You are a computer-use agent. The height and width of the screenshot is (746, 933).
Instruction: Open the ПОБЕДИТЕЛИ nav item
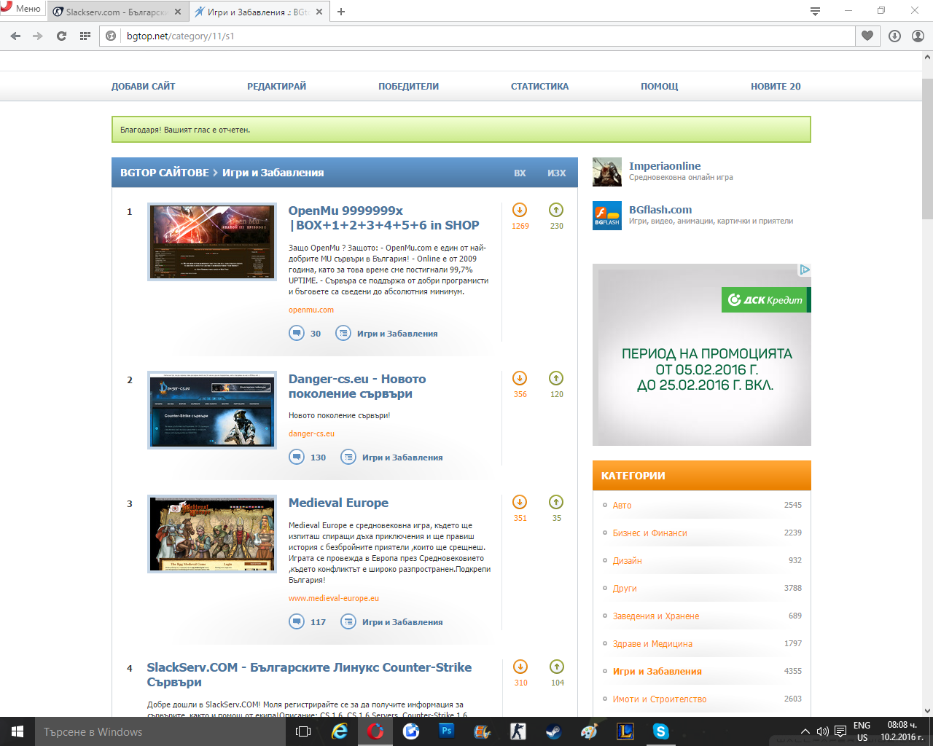(x=409, y=86)
